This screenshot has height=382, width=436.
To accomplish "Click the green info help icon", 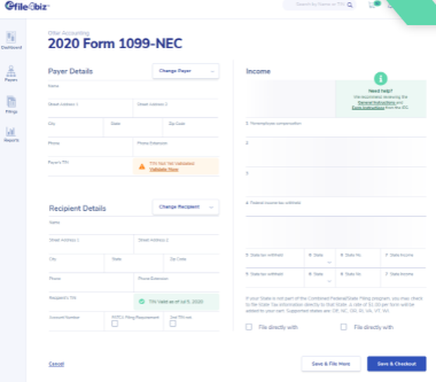I will click(380, 78).
